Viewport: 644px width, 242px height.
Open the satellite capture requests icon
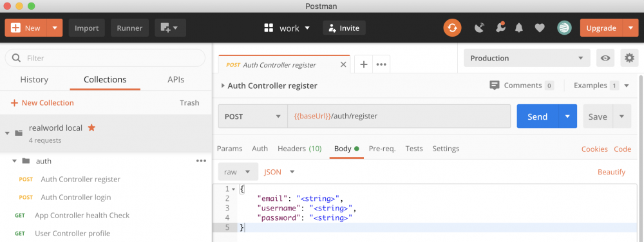coord(479,28)
